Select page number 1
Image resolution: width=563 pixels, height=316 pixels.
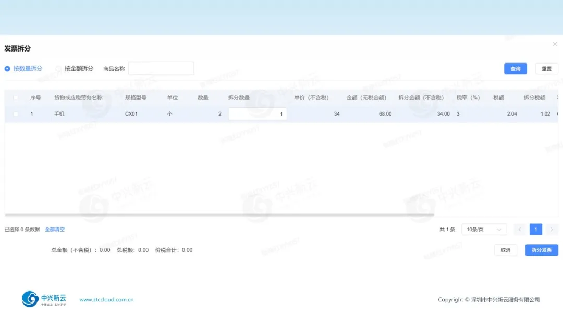click(x=536, y=229)
